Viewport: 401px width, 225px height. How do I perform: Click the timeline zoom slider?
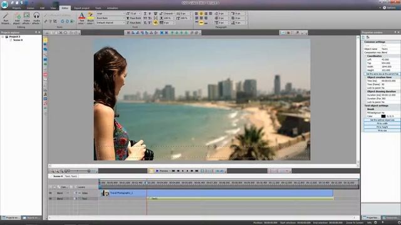(x=78, y=171)
